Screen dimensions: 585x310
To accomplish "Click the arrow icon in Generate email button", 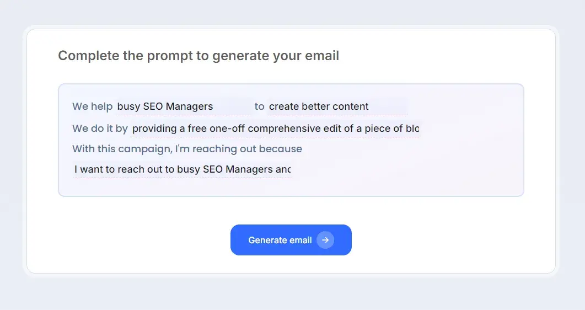I will point(325,240).
